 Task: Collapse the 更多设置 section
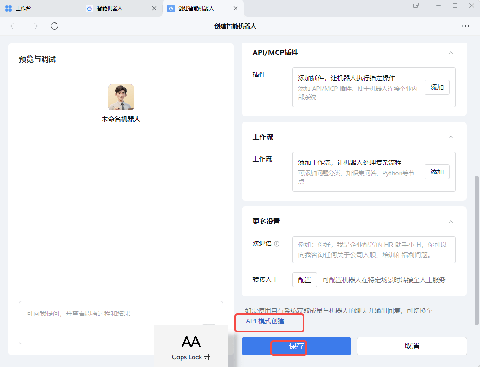click(x=451, y=222)
